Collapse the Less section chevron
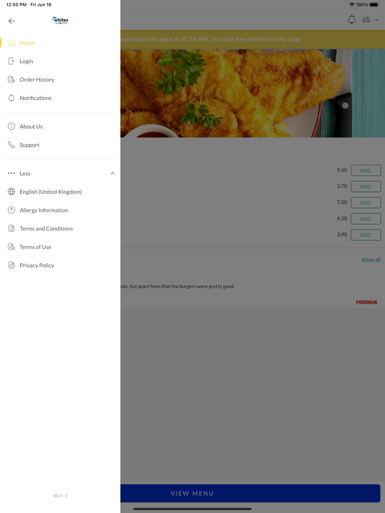Viewport: 385px width, 513px height. [x=112, y=174]
